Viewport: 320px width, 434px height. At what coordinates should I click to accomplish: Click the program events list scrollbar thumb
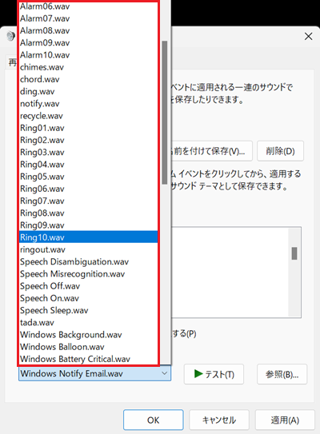[x=294, y=253]
